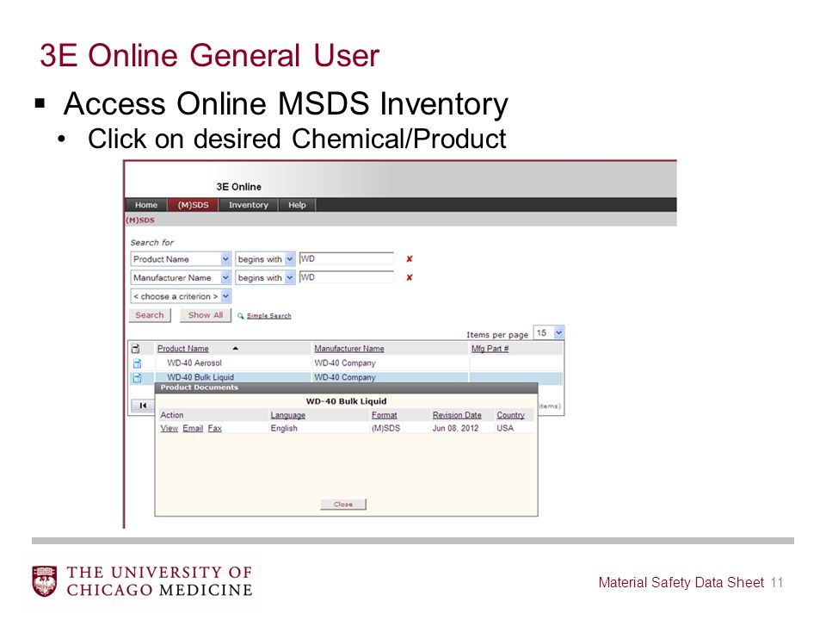View the WD-40 Bulk Liquid document
The image size is (826, 620).
pyautogui.click(x=170, y=428)
